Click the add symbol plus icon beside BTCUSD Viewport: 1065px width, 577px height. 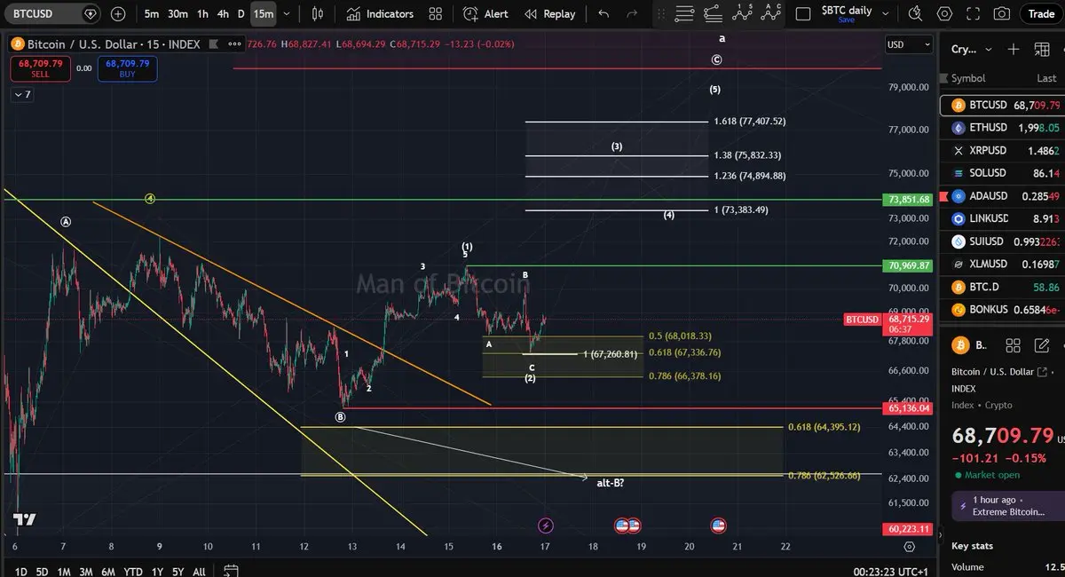tap(118, 14)
